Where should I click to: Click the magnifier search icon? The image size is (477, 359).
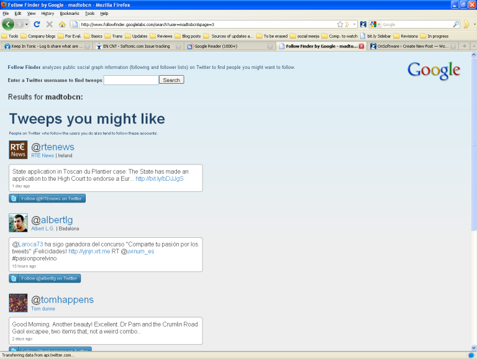[x=456, y=24]
